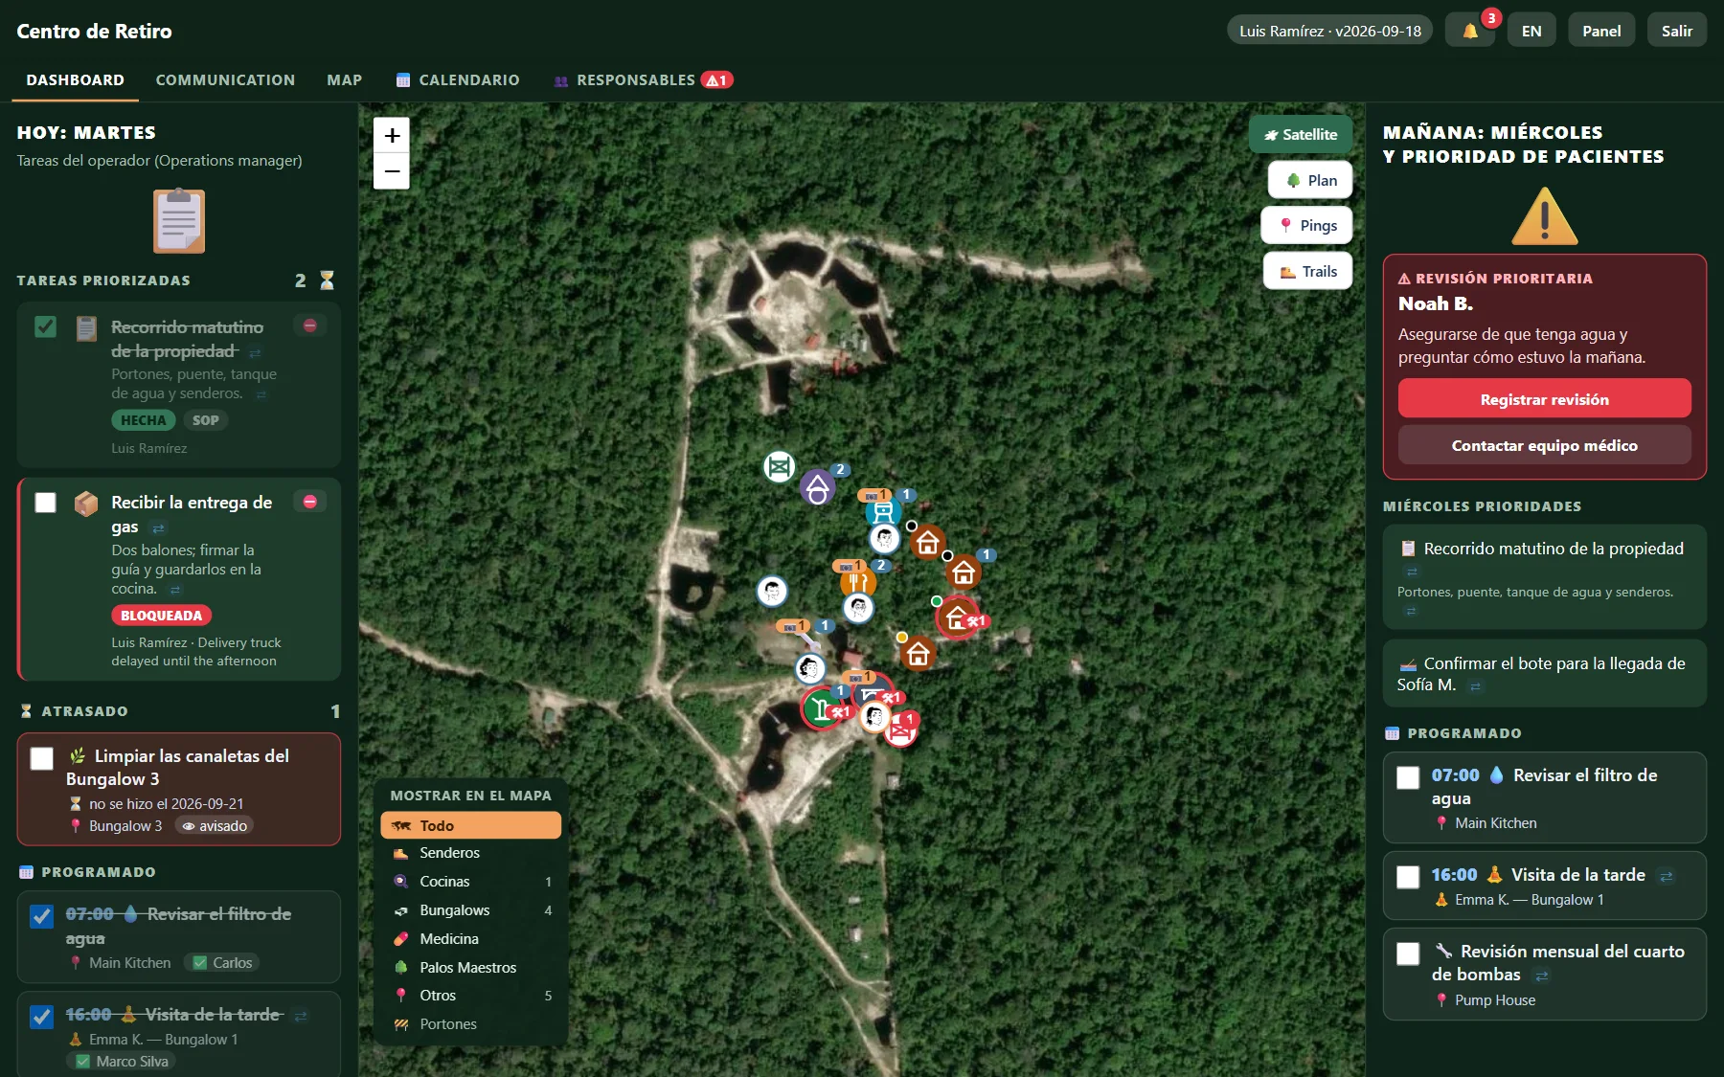
Task: Click Contactar equipo médico button
Action: pyautogui.click(x=1544, y=445)
